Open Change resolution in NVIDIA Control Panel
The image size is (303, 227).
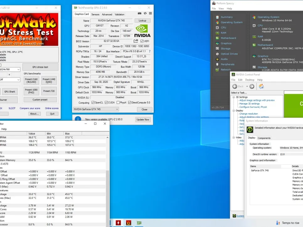click(248, 114)
